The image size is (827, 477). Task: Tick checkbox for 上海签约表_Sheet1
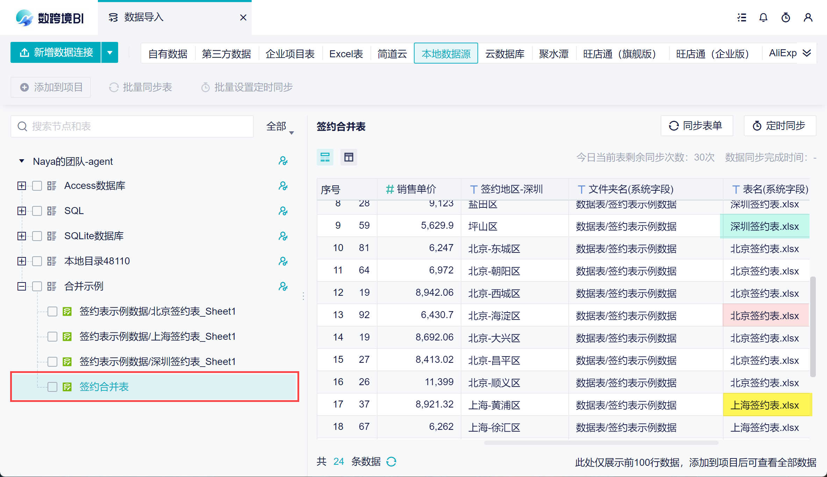(x=52, y=337)
